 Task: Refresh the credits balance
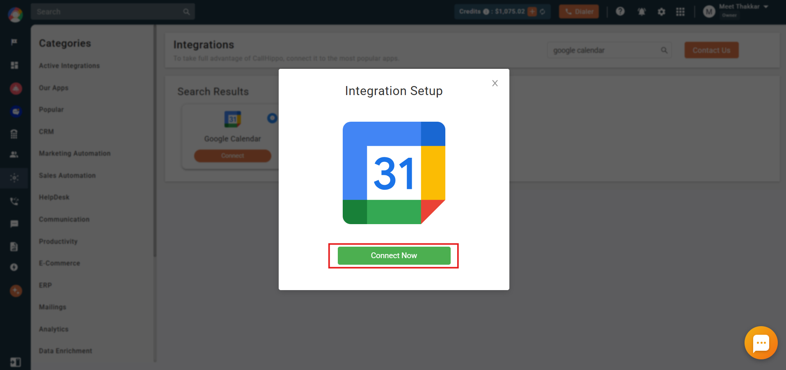pyautogui.click(x=543, y=11)
